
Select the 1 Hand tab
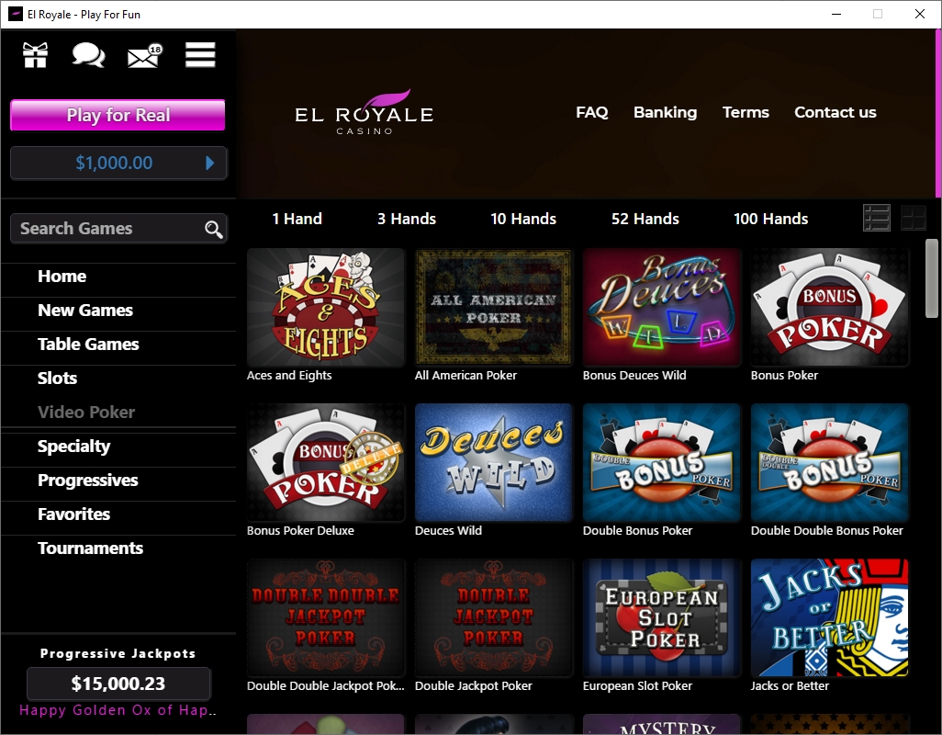[297, 219]
